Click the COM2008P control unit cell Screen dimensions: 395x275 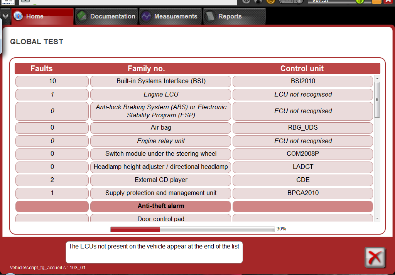point(303,154)
